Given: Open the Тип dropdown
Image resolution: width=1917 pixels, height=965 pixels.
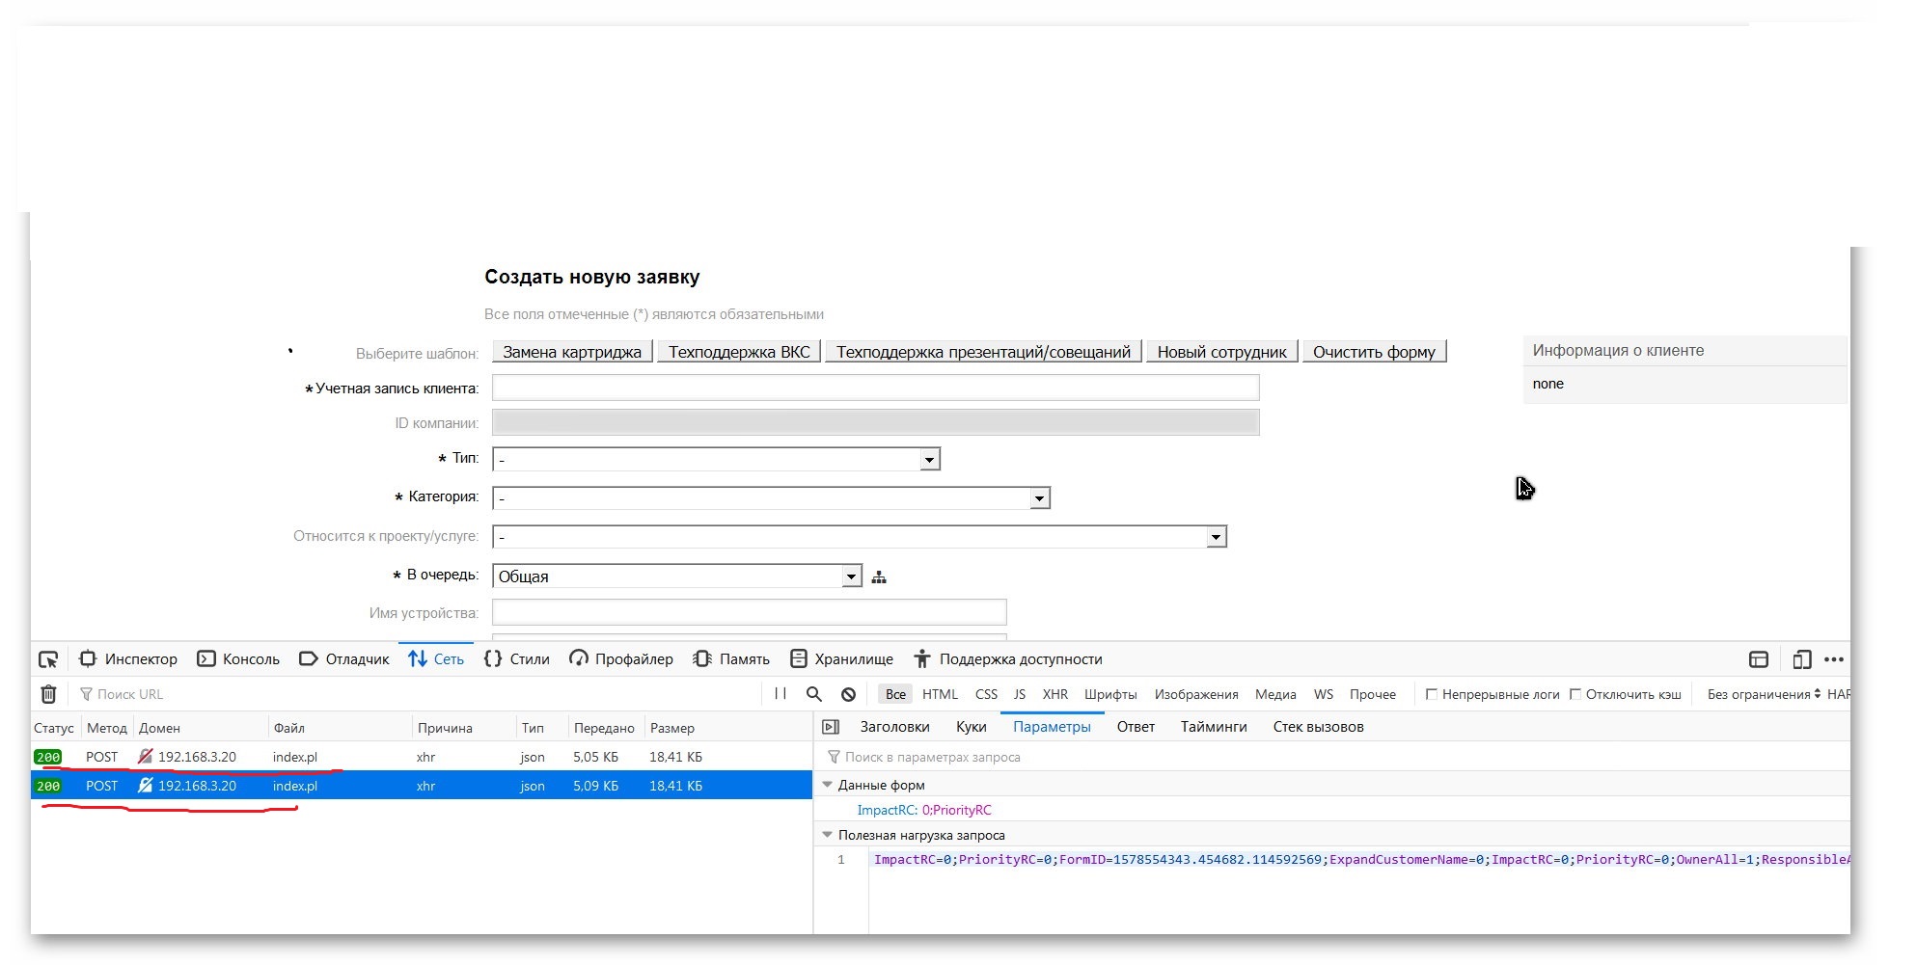Looking at the screenshot, I should tap(716, 459).
